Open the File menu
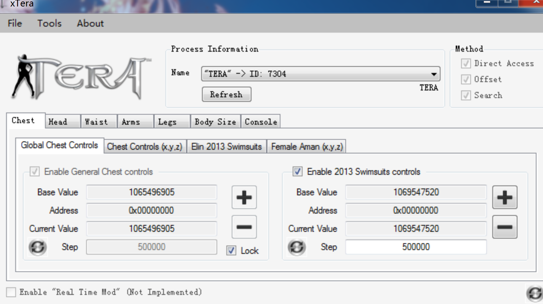This screenshot has width=543, height=304. [15, 23]
